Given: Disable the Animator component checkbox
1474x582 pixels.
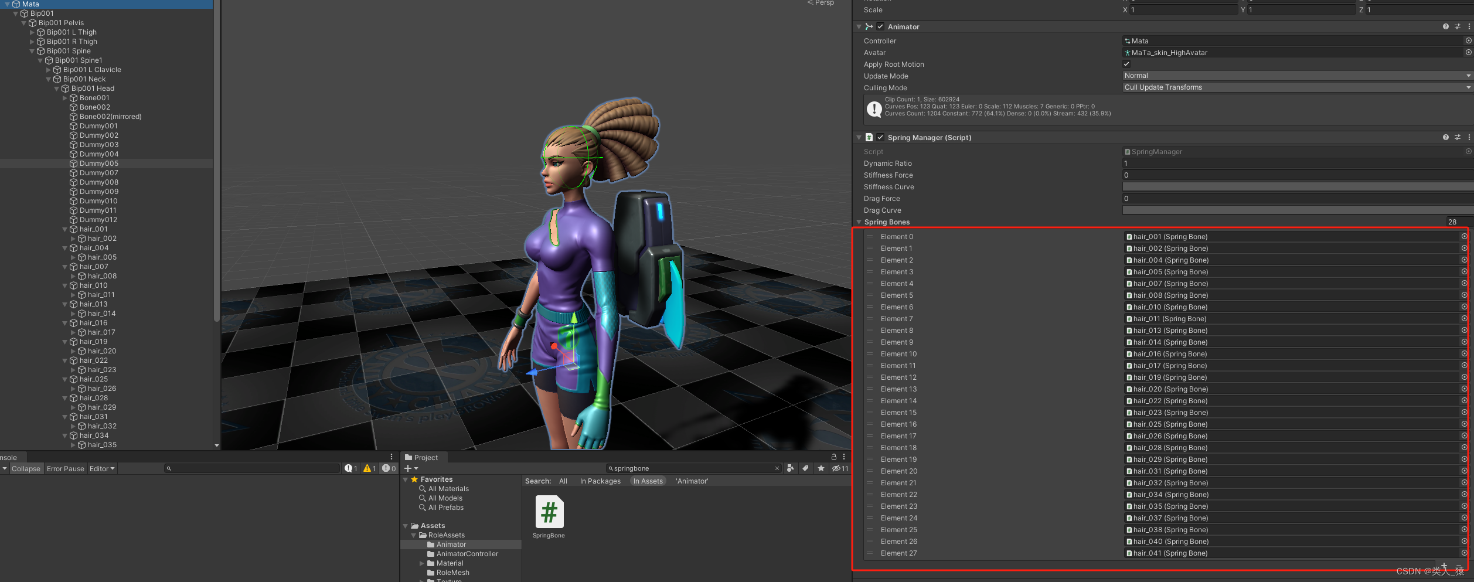Looking at the screenshot, I should (880, 26).
